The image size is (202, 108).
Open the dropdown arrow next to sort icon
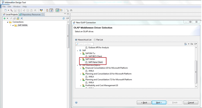coord(189,44)
